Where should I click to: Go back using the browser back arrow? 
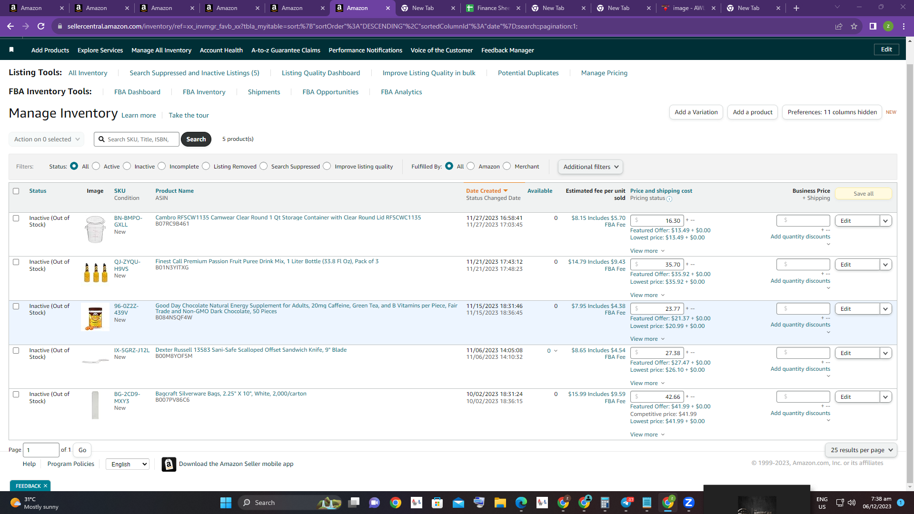click(x=10, y=26)
